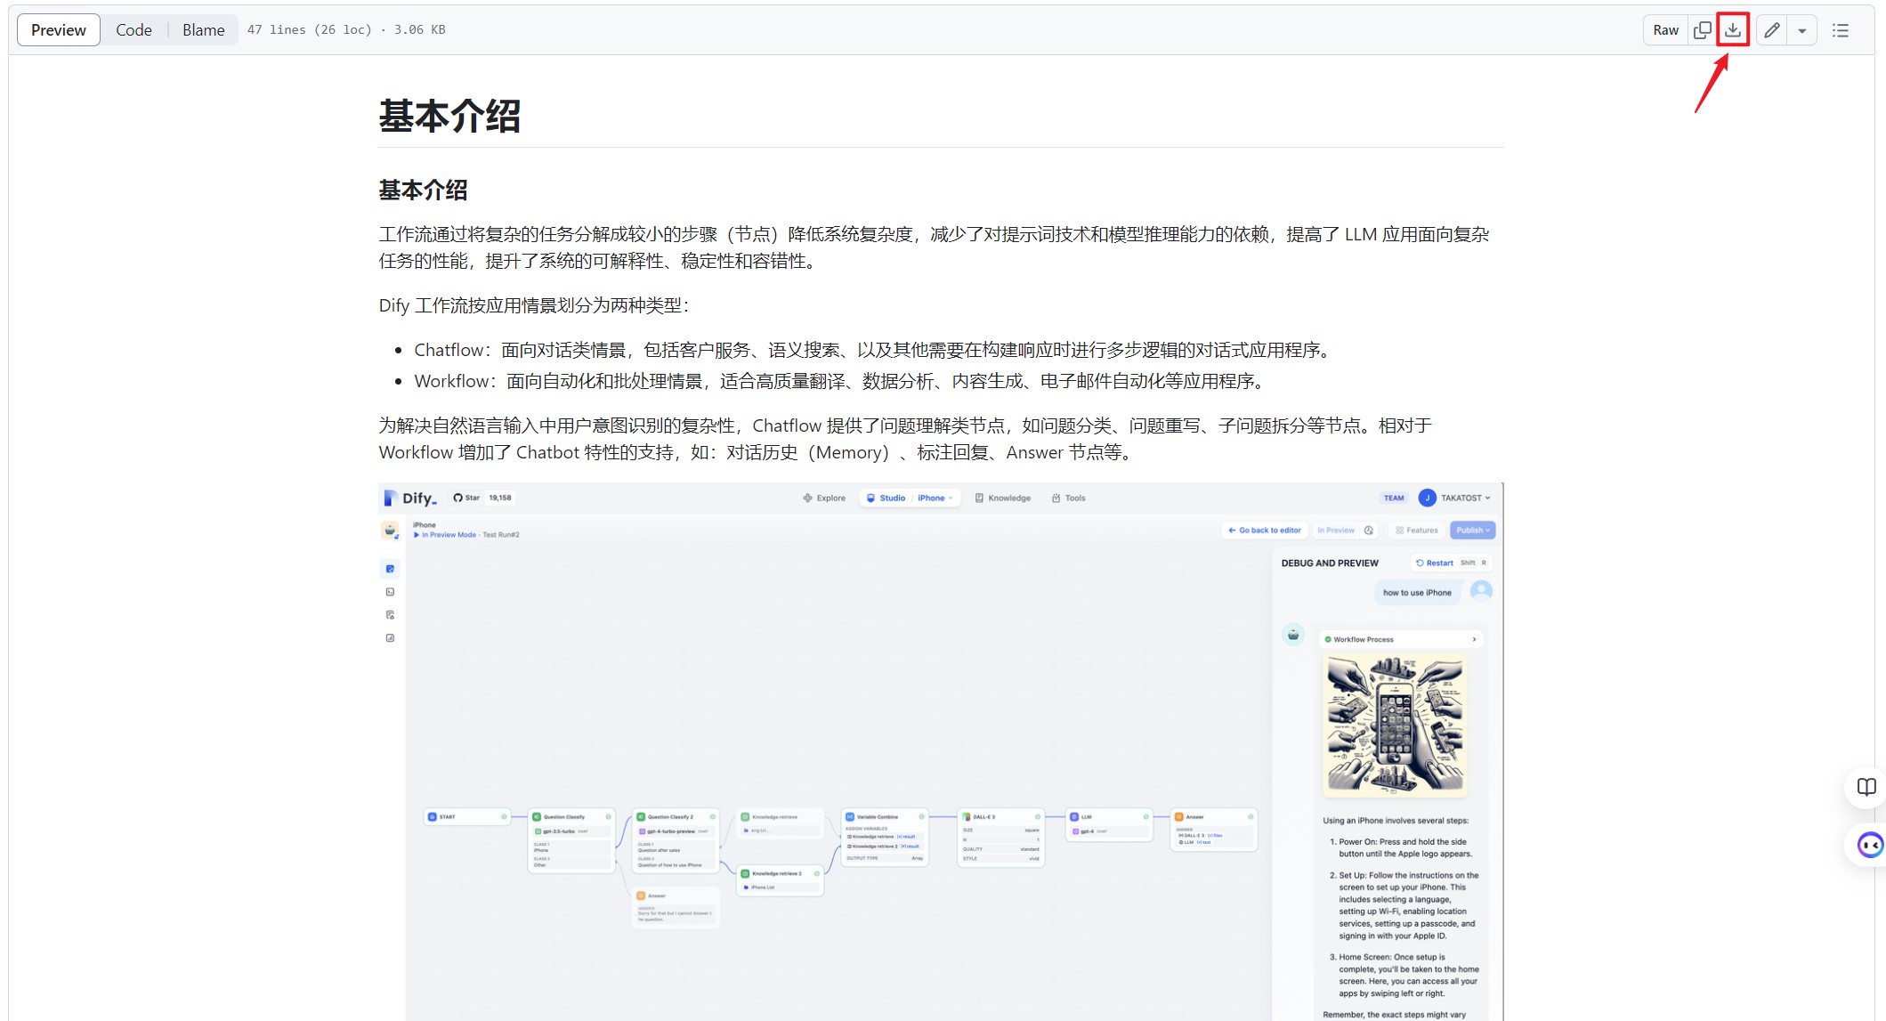The height and width of the screenshot is (1021, 1886).
Task: Open the document outline icon
Action: tap(1841, 29)
